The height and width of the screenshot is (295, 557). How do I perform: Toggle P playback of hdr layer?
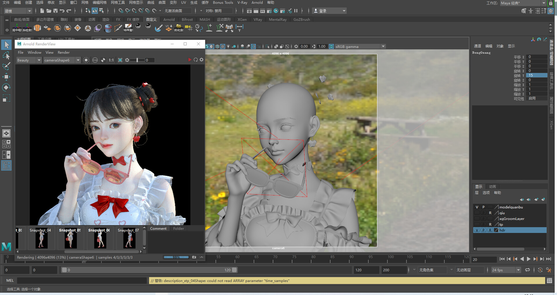483,230
